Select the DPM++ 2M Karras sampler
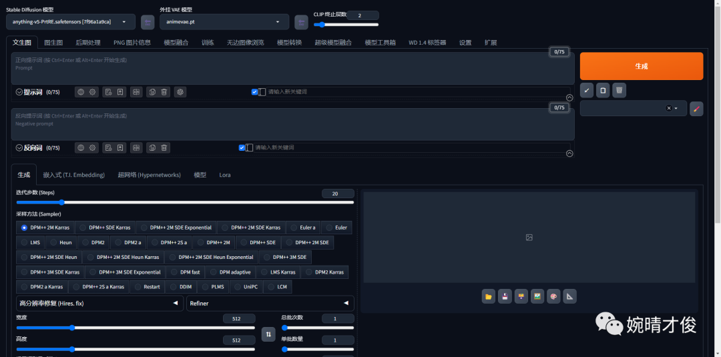Viewport: 721px width, 357px height. (45, 228)
